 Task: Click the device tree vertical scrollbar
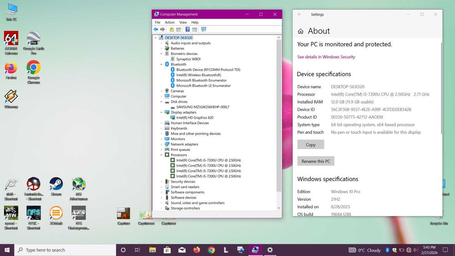point(279,116)
